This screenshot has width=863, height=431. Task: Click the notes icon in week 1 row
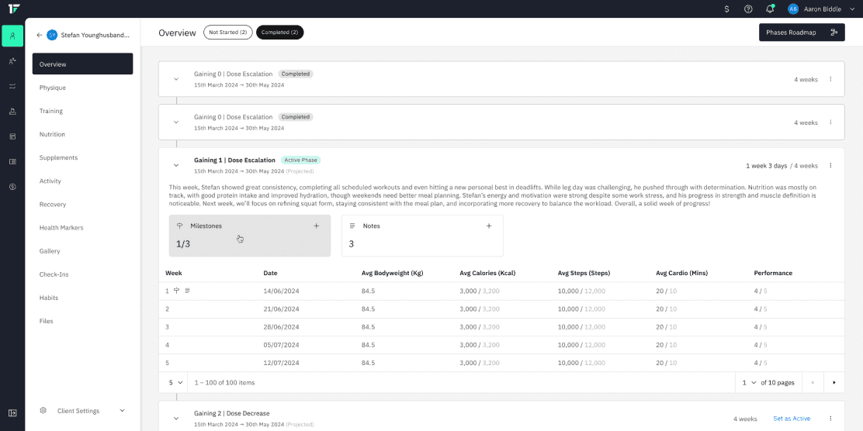point(187,291)
